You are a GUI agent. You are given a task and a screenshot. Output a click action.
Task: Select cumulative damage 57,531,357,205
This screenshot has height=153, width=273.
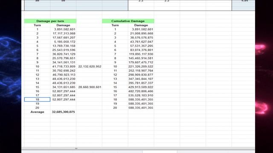tap(141, 46)
